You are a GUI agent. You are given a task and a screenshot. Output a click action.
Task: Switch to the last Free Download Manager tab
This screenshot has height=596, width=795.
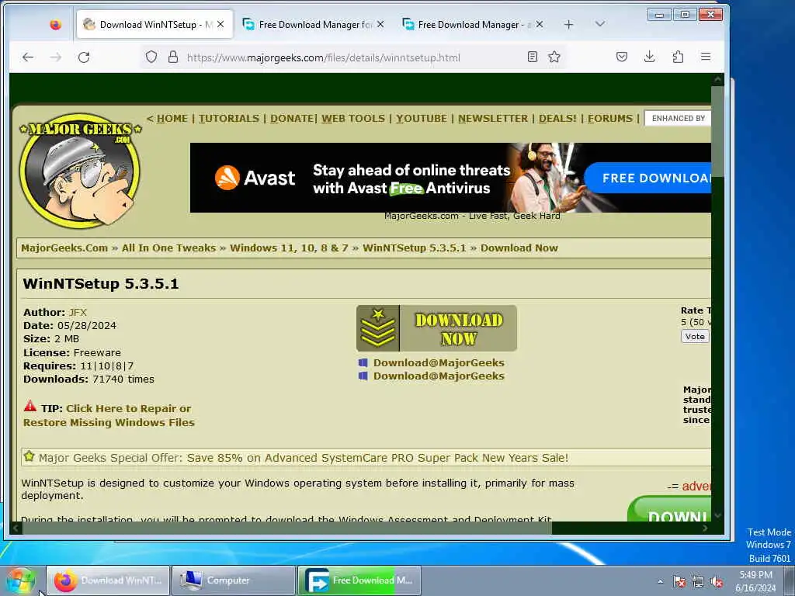click(473, 24)
